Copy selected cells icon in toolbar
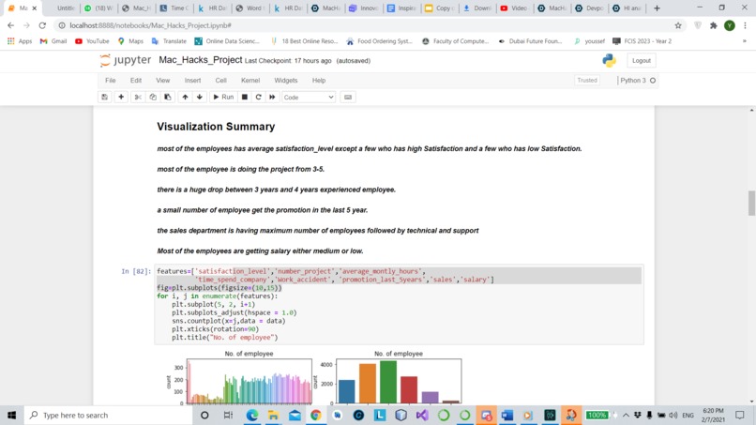Image resolution: width=756 pixels, height=425 pixels. [x=153, y=97]
